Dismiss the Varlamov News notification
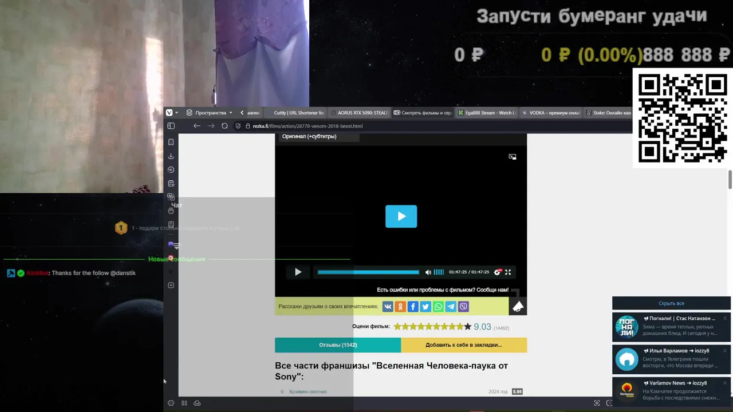 tap(724, 383)
